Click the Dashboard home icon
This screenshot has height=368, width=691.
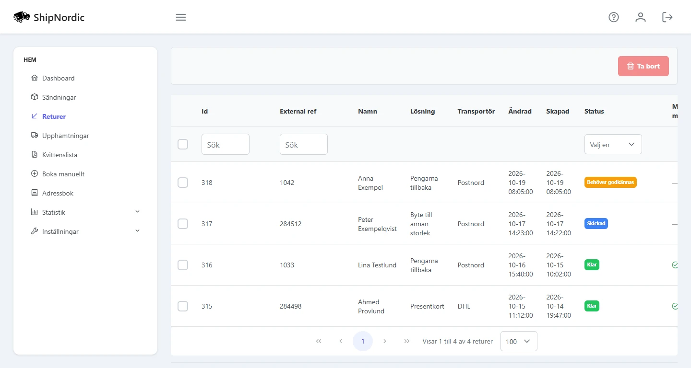click(34, 78)
